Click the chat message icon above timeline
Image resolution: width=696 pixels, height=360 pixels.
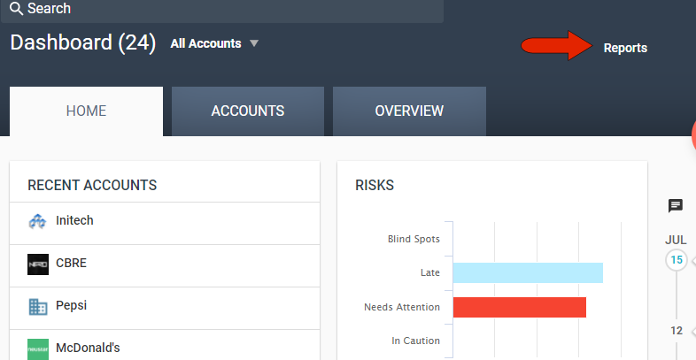(x=676, y=206)
